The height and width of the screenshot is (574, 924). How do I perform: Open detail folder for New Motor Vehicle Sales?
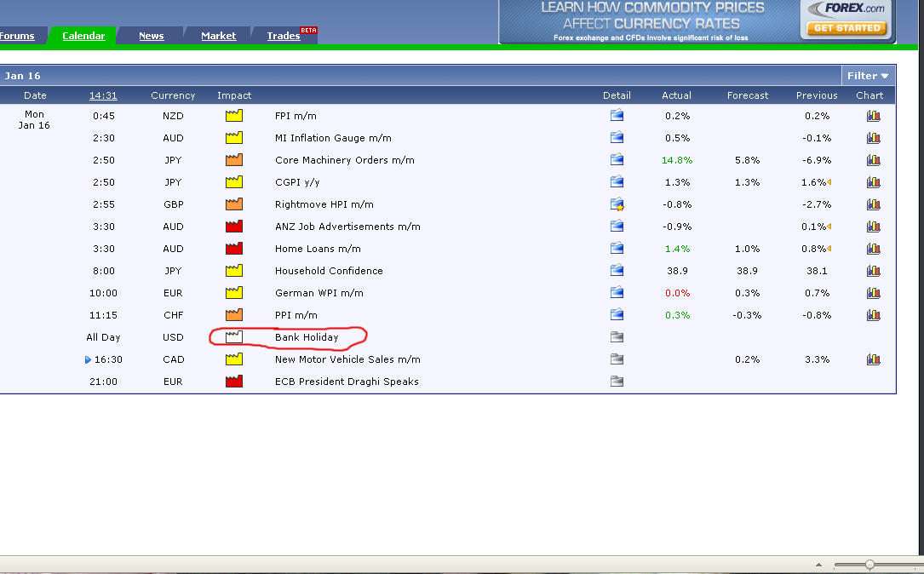(617, 359)
